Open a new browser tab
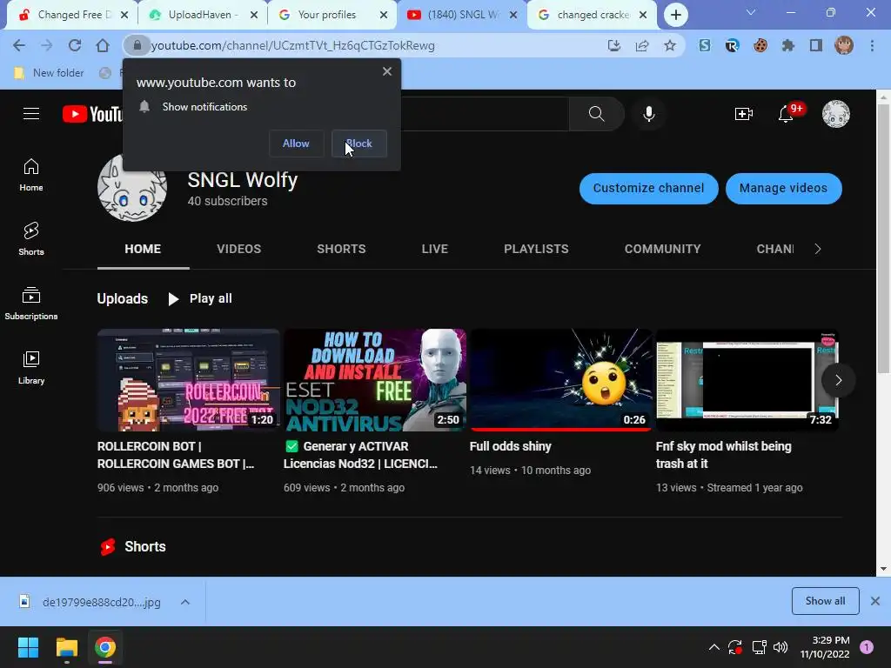 pyautogui.click(x=675, y=15)
